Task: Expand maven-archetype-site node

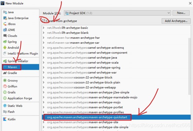Action: 43,122
